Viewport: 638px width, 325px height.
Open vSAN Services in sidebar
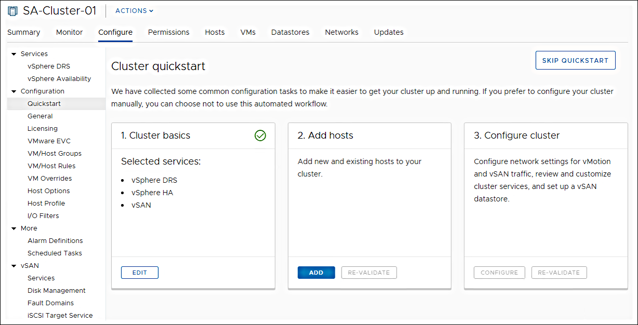click(x=41, y=278)
